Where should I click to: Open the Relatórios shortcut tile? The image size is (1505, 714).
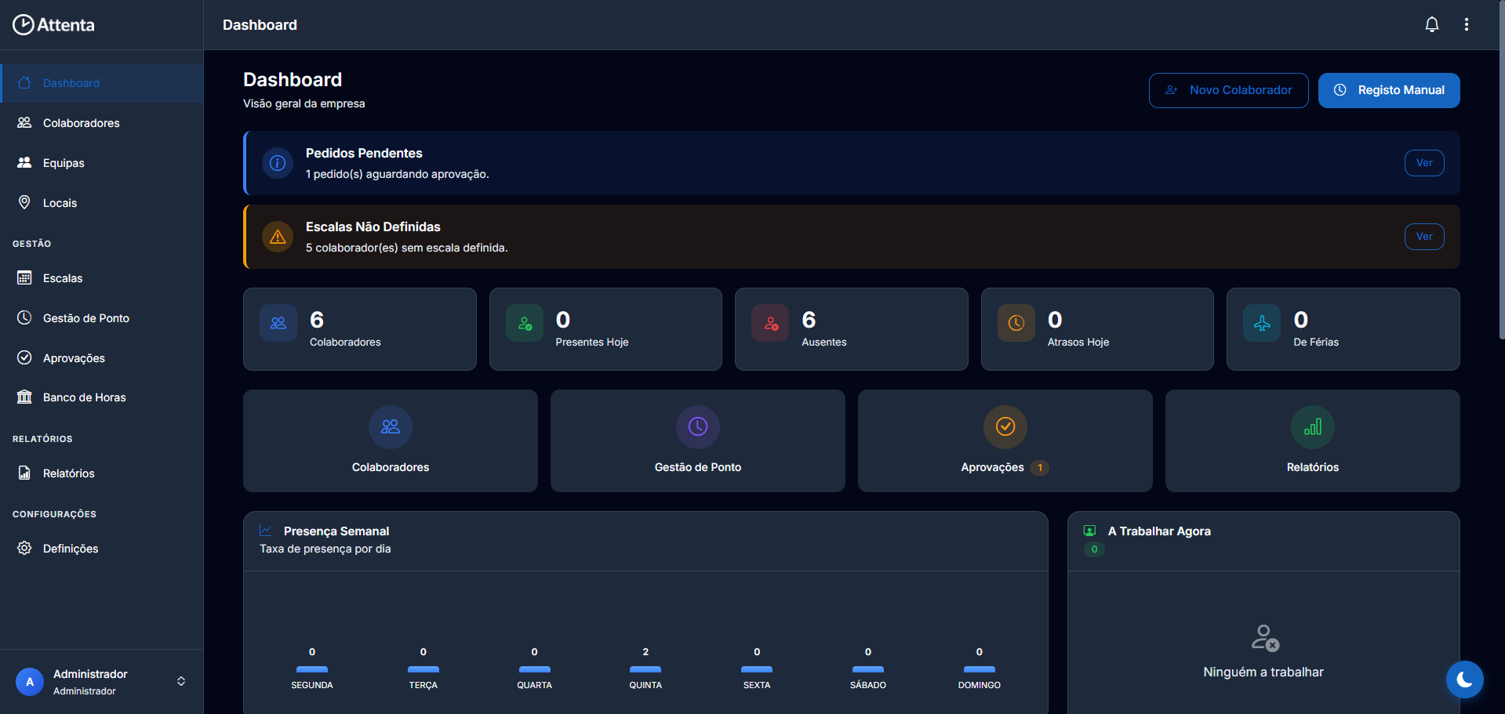(x=1313, y=440)
